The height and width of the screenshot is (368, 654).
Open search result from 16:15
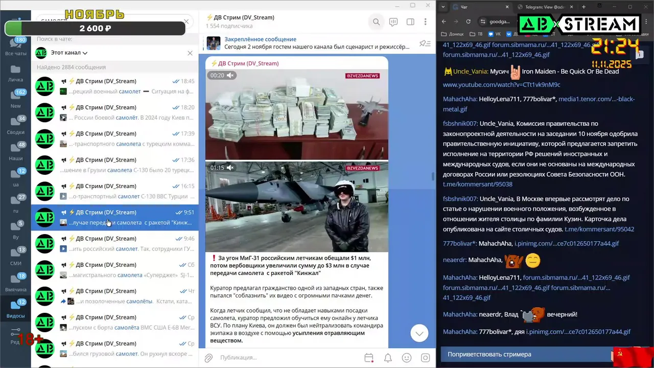(x=115, y=191)
